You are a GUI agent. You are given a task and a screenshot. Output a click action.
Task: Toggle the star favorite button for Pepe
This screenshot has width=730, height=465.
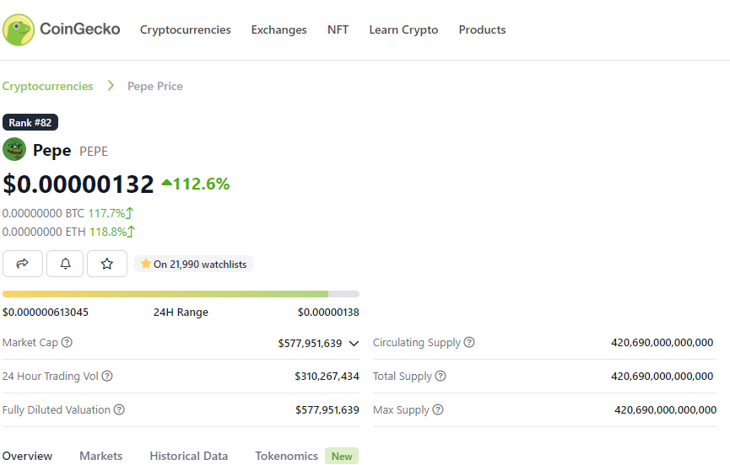(x=107, y=264)
